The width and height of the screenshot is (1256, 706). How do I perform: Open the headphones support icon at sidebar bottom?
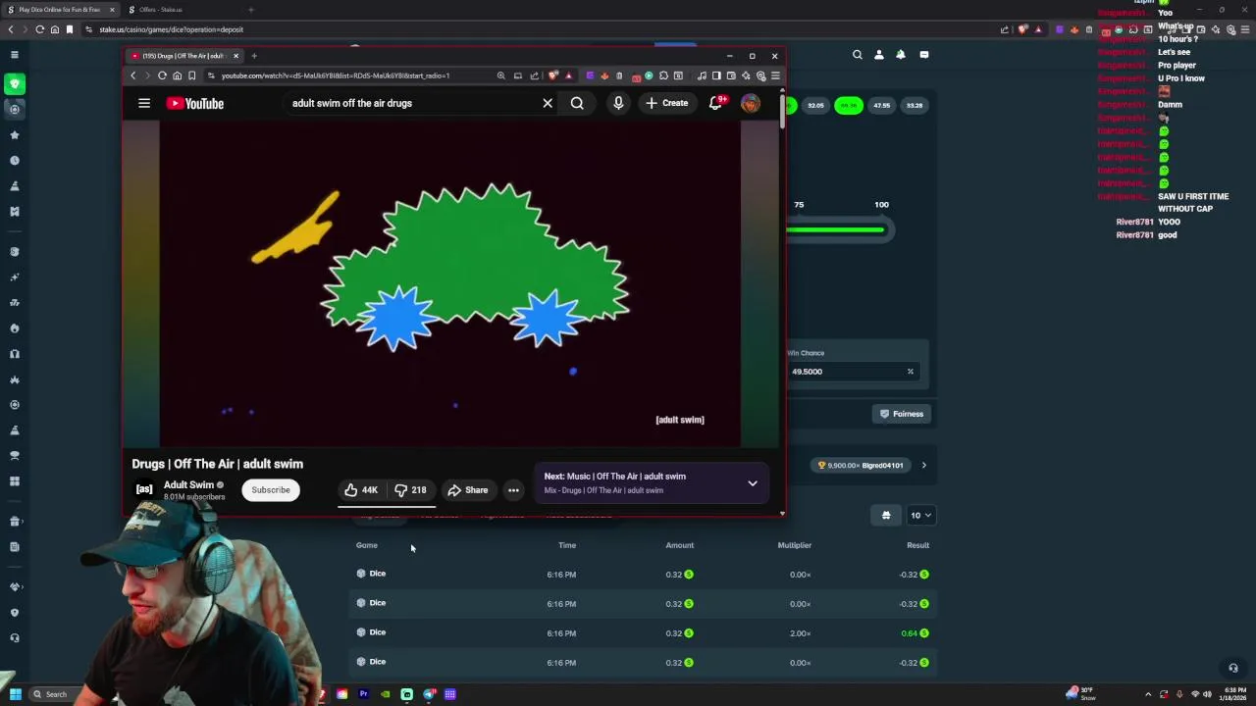[14, 638]
